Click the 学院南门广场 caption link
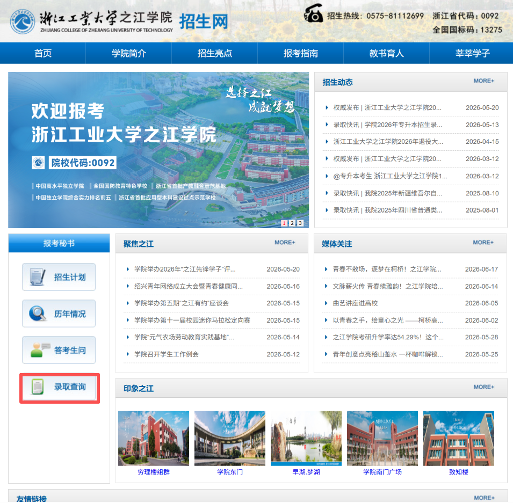 [382, 472]
